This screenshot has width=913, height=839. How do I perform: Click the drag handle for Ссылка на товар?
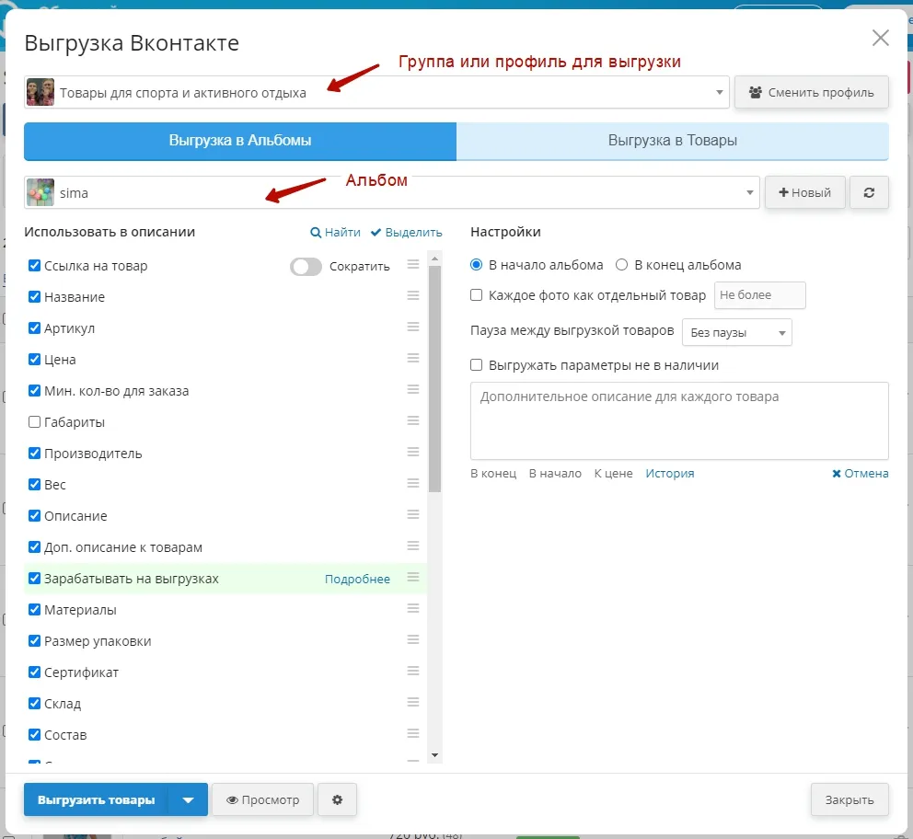click(413, 265)
